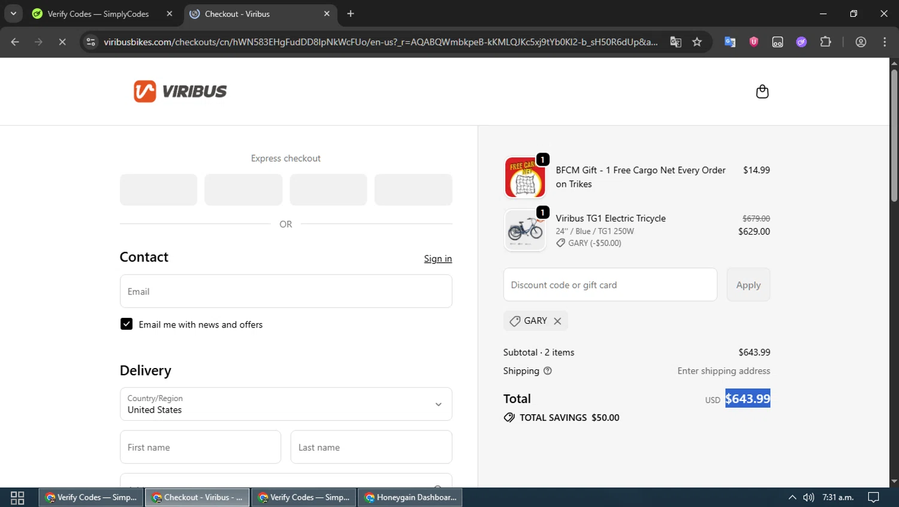Click the second express checkout button
This screenshot has height=507, width=899.
(x=243, y=190)
